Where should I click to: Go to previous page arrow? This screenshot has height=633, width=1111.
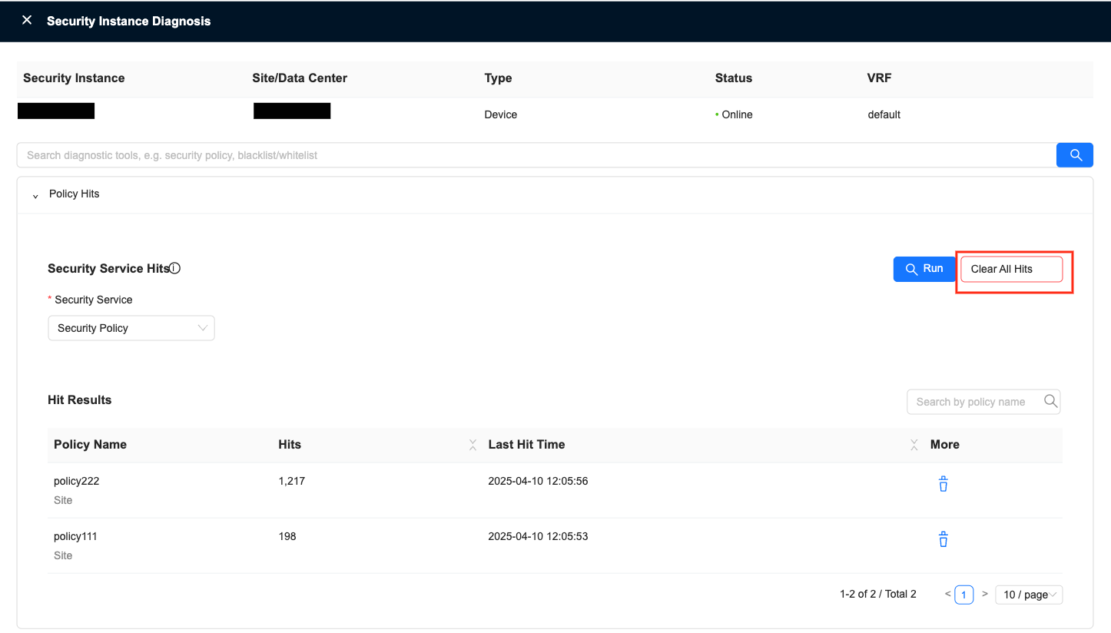click(948, 594)
